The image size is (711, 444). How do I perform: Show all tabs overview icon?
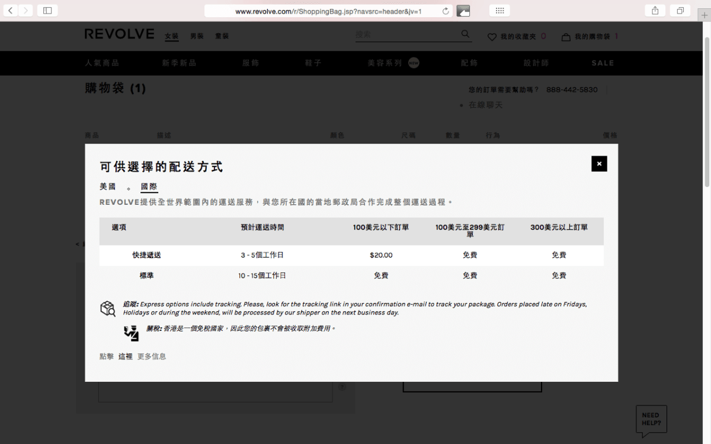(x=680, y=11)
